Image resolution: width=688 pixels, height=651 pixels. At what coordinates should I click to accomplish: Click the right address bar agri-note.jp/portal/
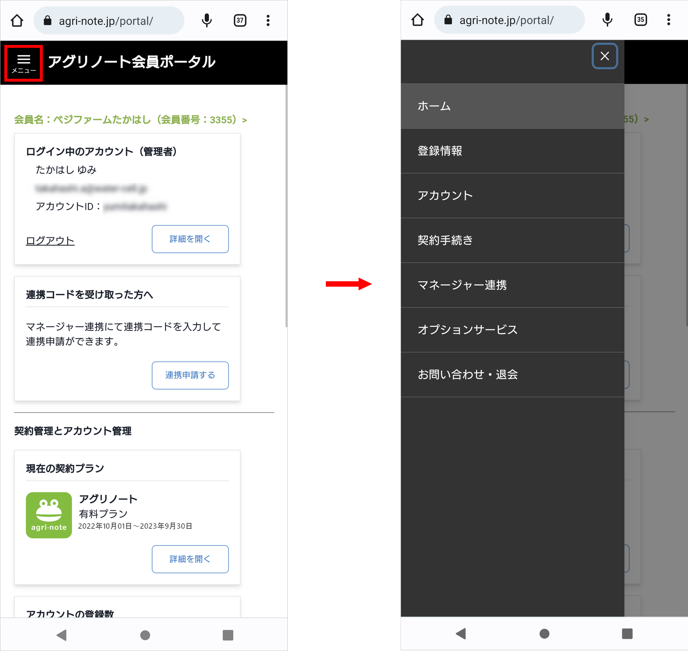(x=510, y=20)
